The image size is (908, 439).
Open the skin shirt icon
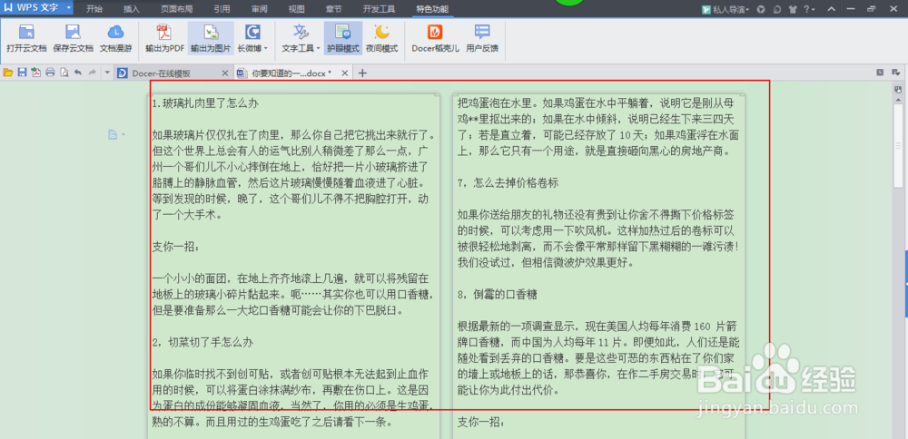pos(792,9)
